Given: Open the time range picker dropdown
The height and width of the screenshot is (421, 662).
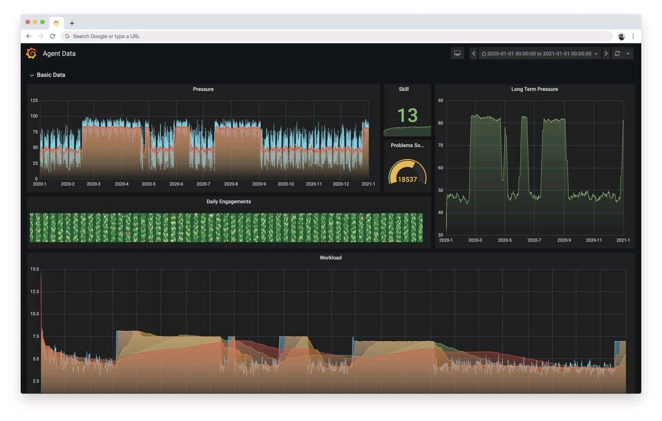Looking at the screenshot, I should click(539, 53).
